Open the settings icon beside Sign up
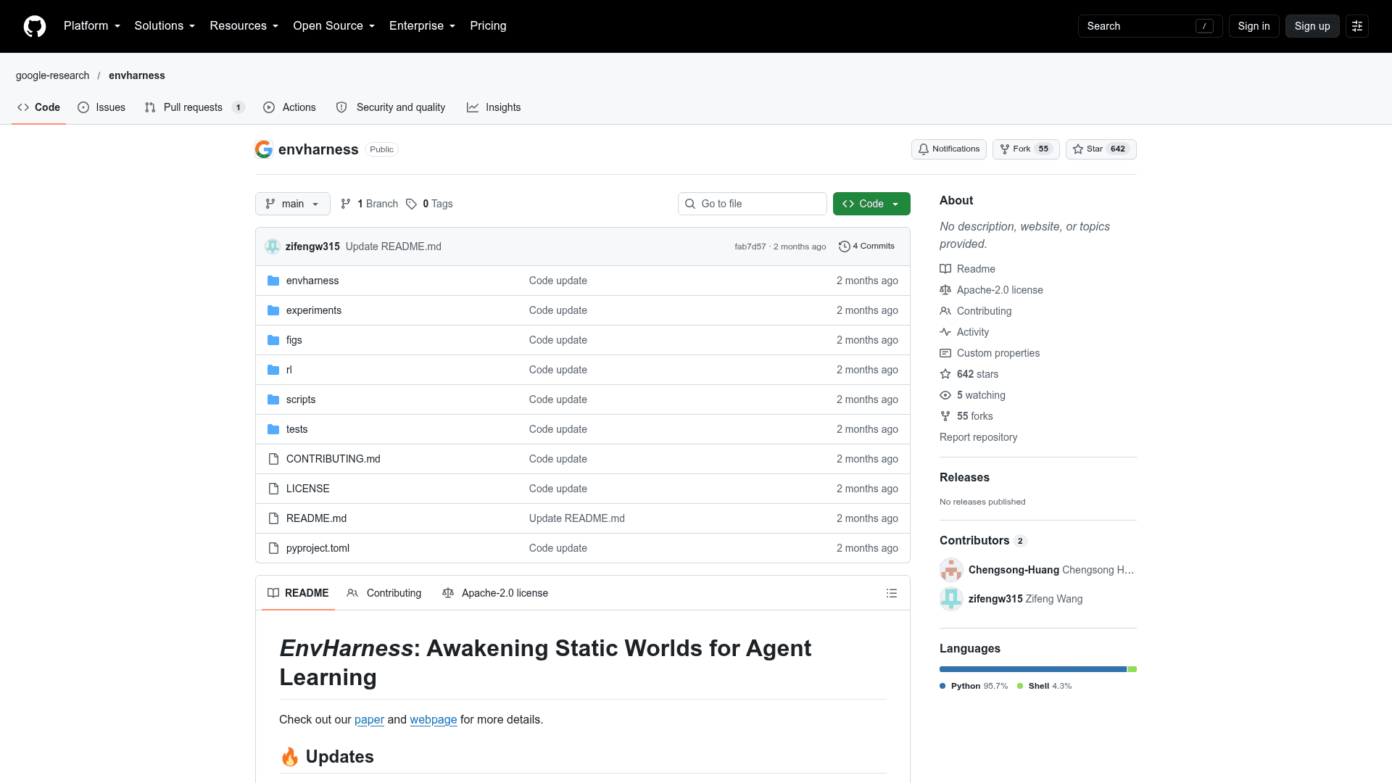The height and width of the screenshot is (783, 1392). tap(1356, 26)
